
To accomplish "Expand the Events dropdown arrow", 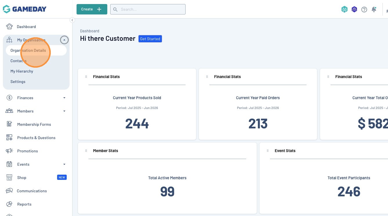I will pyautogui.click(x=64, y=164).
